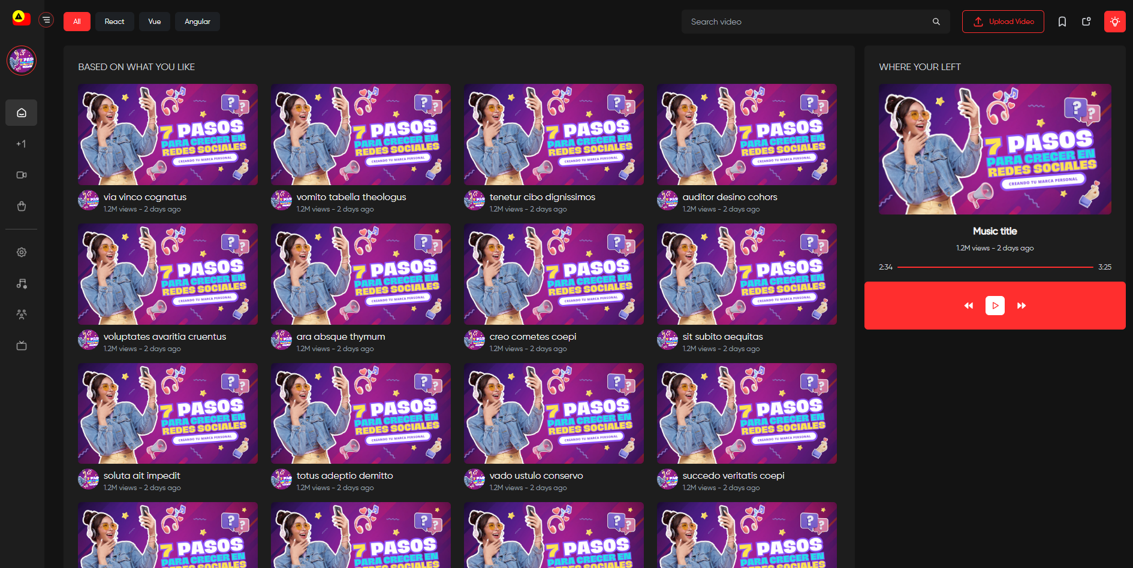Click channel avatar beside totus adeptio demitto
This screenshot has height=568, width=1133.
[281, 479]
